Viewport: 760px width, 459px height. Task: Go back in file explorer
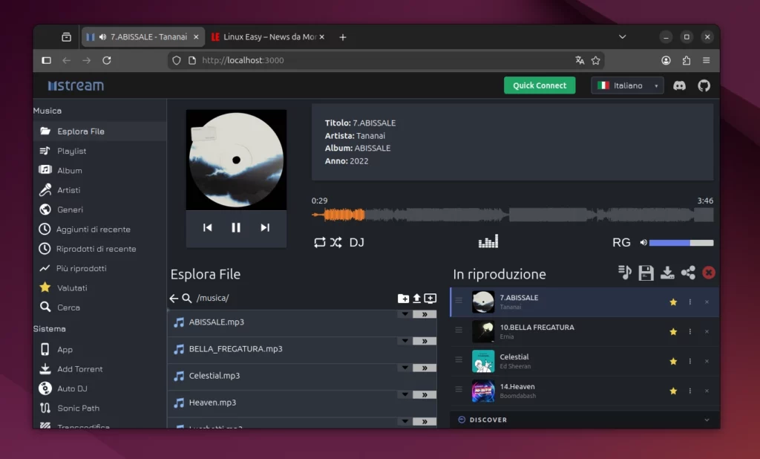(x=174, y=298)
